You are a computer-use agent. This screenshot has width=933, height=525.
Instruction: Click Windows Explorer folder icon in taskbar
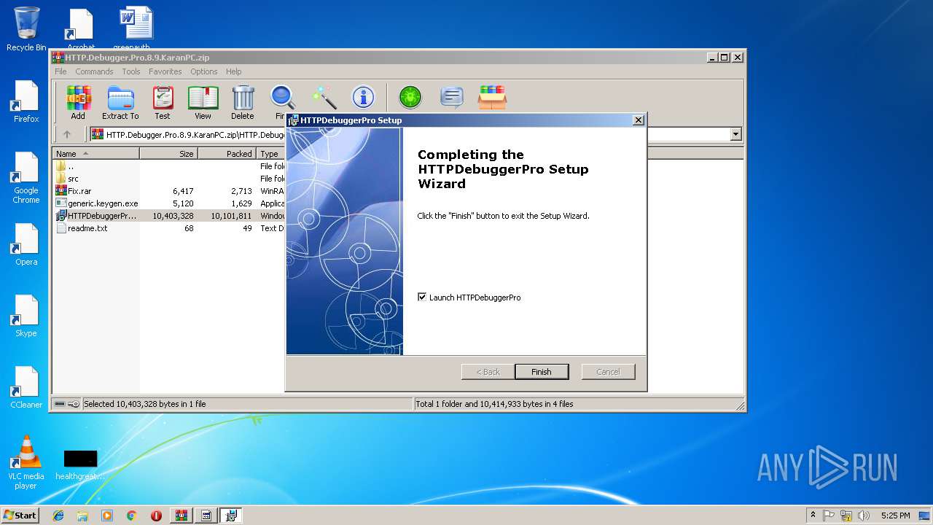(x=82, y=516)
